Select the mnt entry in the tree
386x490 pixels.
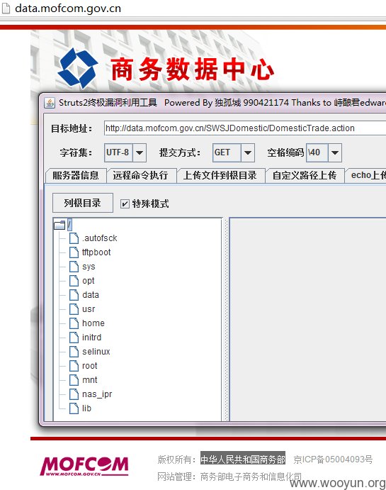pos(89,380)
